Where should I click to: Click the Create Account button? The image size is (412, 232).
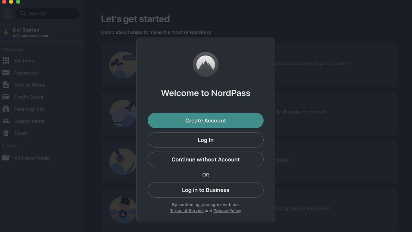(205, 120)
